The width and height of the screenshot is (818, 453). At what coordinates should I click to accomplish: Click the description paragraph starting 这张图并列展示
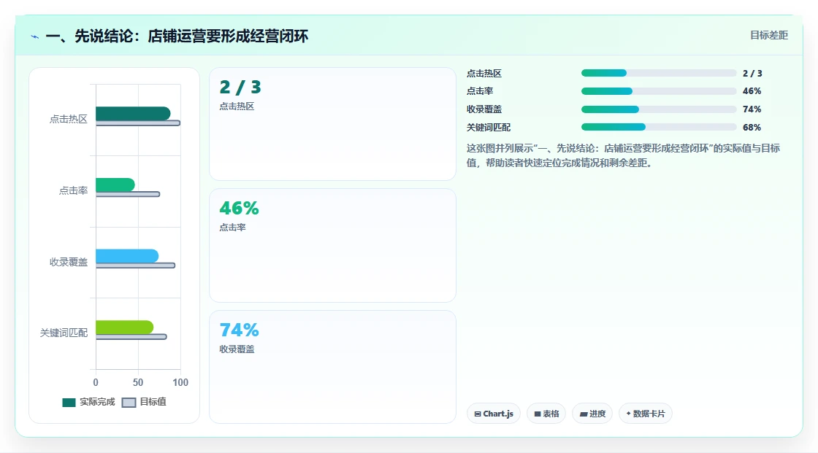pyautogui.click(x=623, y=155)
